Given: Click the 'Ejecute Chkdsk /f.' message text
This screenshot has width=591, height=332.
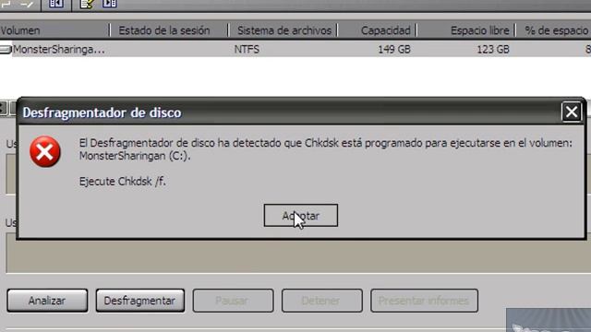Looking at the screenshot, I should click(123, 182).
